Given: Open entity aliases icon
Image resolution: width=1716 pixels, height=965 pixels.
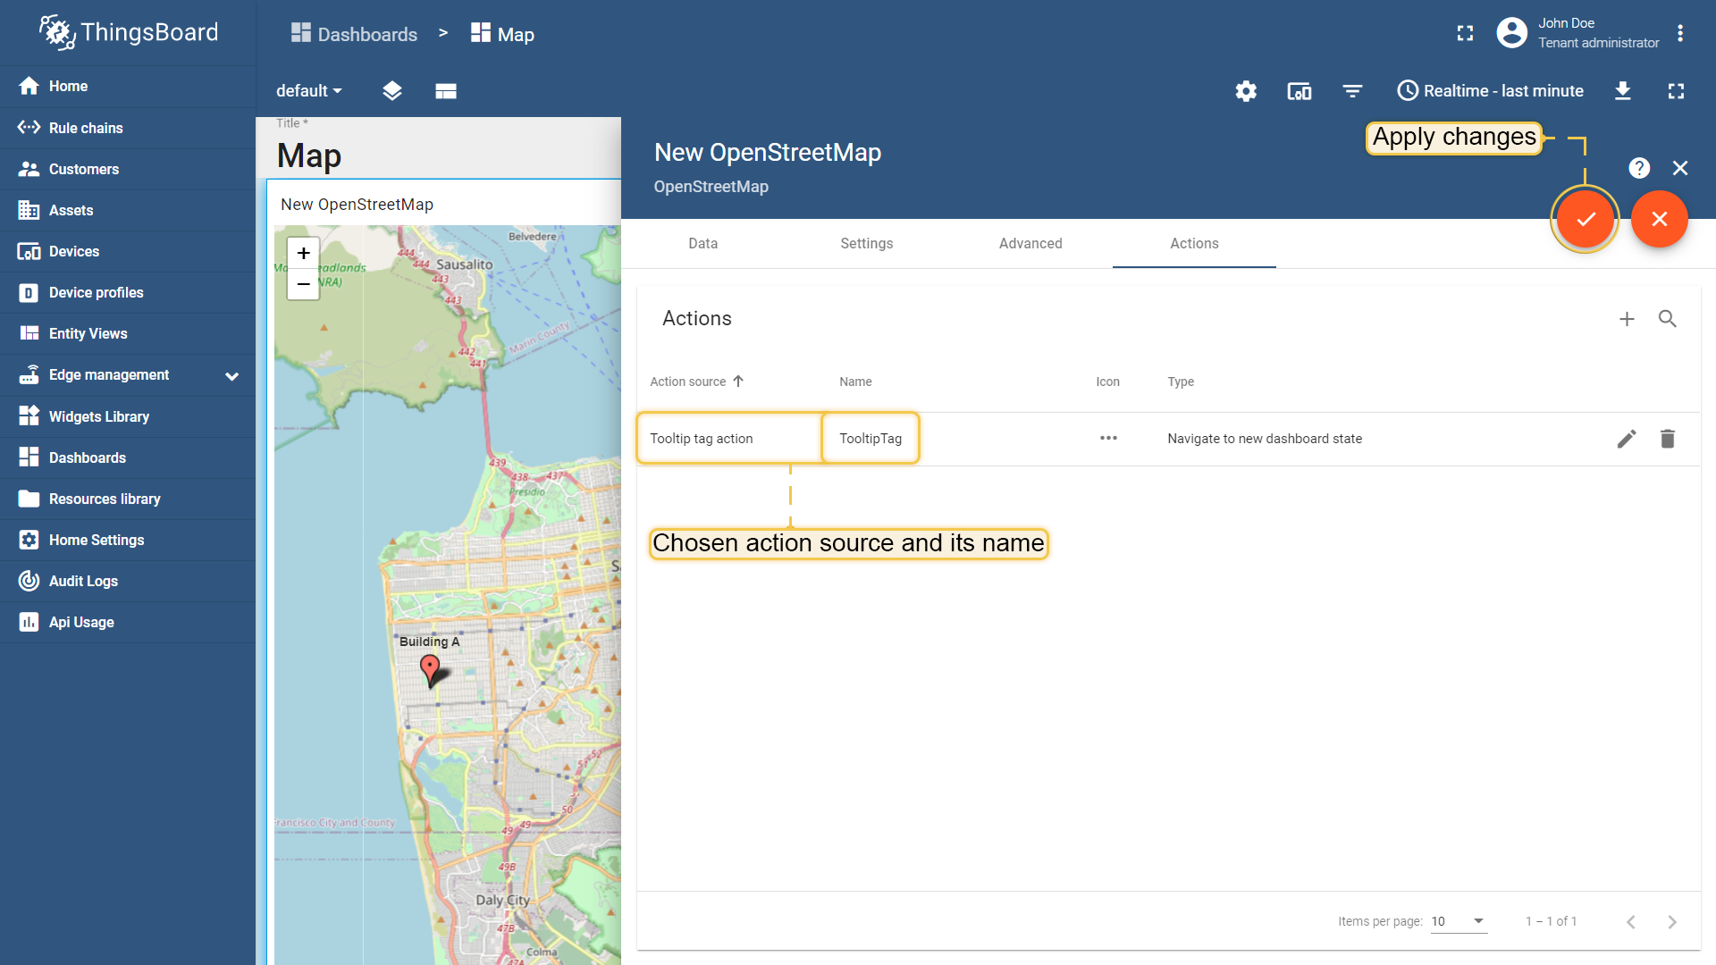Looking at the screenshot, I should click(1300, 91).
